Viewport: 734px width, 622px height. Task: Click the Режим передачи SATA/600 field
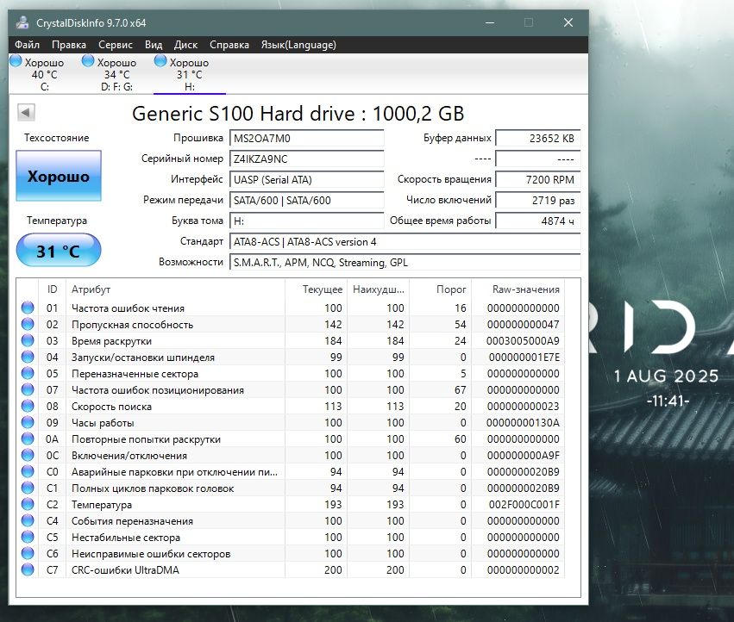coord(306,200)
